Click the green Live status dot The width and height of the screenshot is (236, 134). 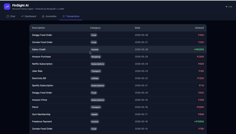pos(226,7)
